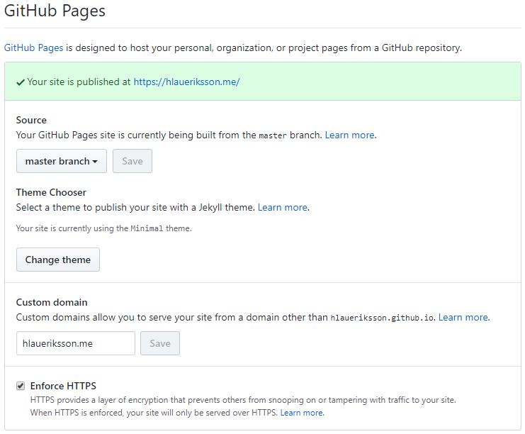This screenshot has height=434, width=525.
Task: Toggle the Enforce HTTPS checkbox
Action: coord(21,386)
